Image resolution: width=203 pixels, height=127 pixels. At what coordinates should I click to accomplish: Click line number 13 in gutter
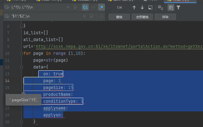pos(7,74)
